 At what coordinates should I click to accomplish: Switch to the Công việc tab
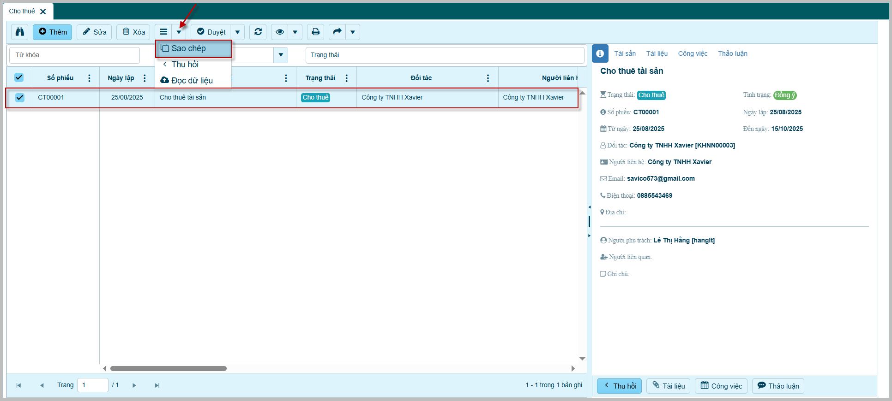point(692,53)
